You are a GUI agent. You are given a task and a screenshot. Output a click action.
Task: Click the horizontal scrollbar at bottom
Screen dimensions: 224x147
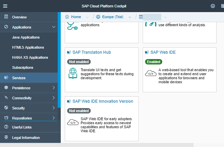pos(97,145)
